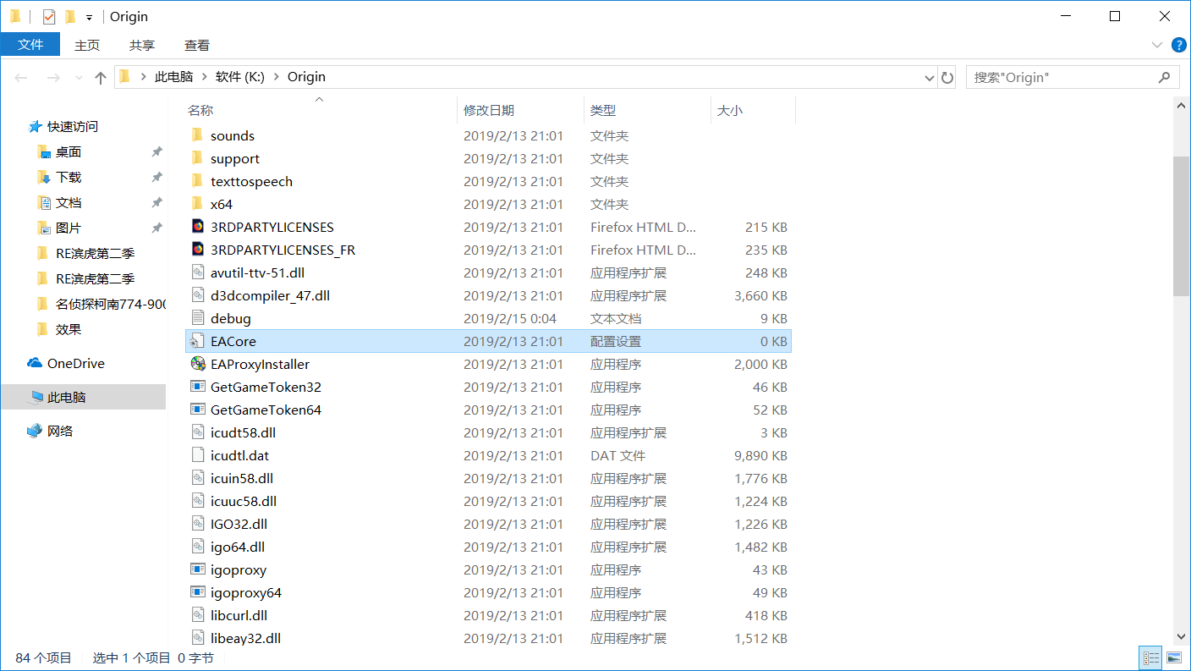1191x671 pixels.
Task: Switch to details view layout icon
Action: 1150,657
